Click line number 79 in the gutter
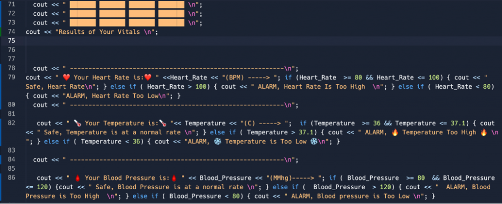 point(11,77)
